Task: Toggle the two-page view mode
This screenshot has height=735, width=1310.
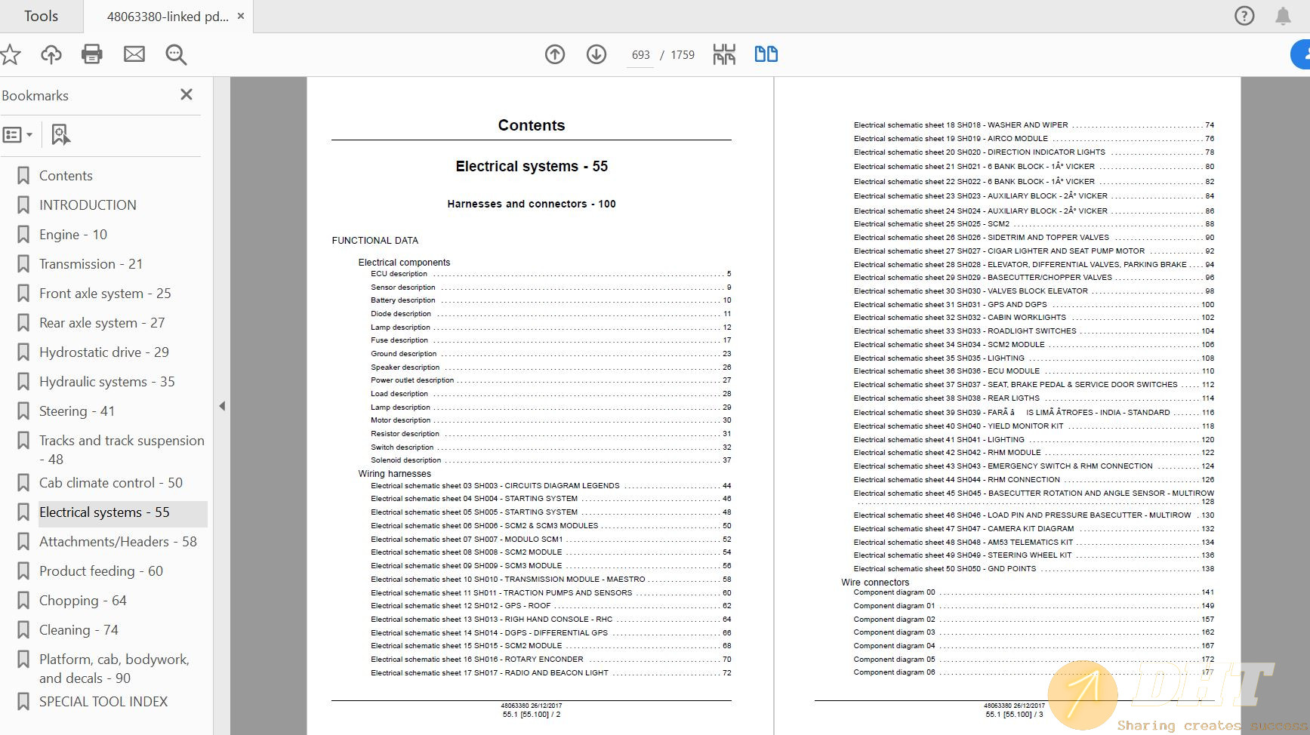Action: (x=766, y=54)
